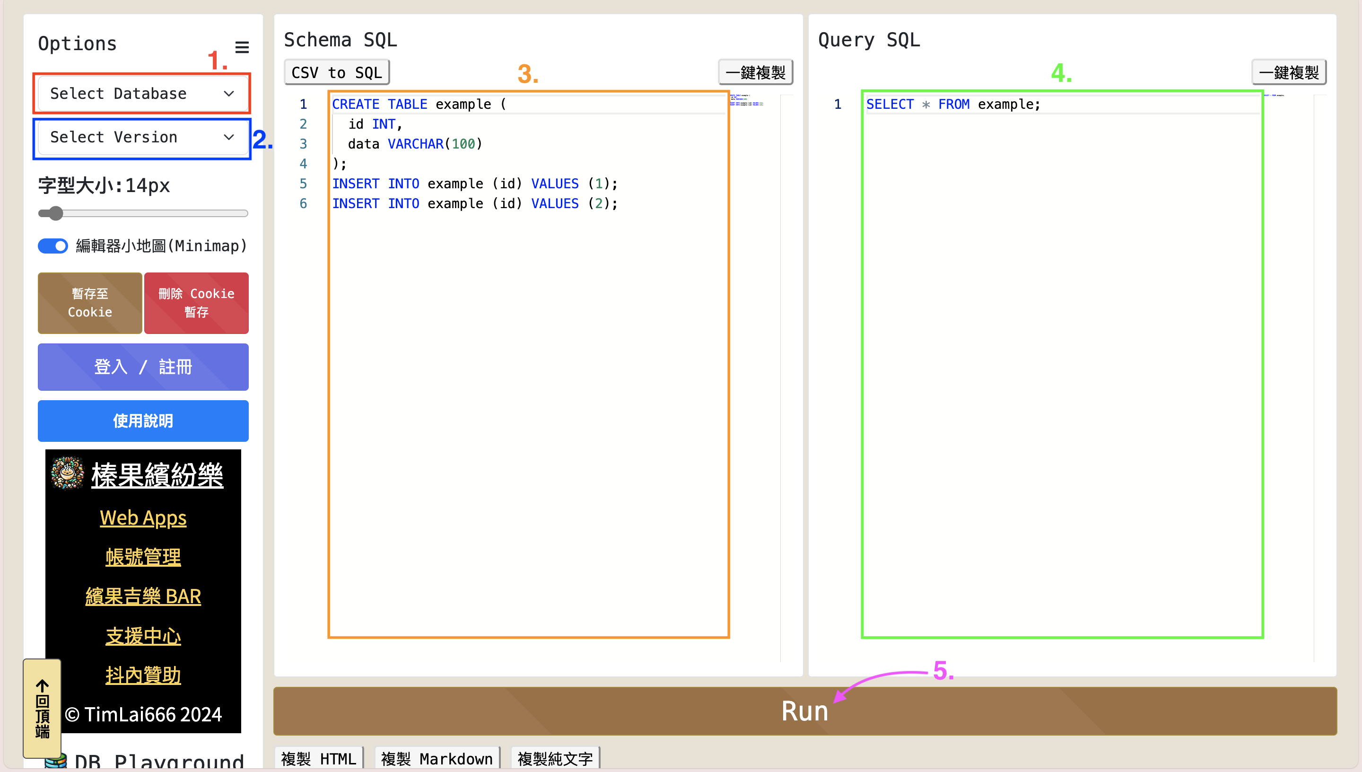1362x772 pixels.
Task: Click the 榛果繽紛樂 logo image
Action: coord(67,473)
